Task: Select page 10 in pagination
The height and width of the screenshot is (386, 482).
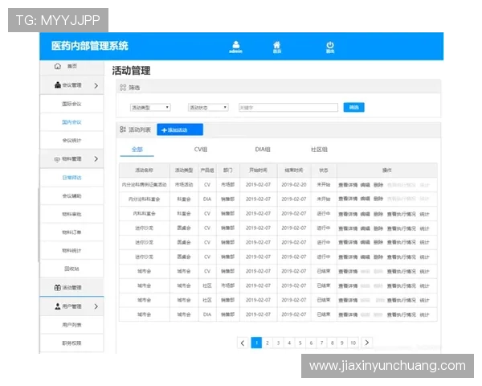Action: click(x=353, y=343)
